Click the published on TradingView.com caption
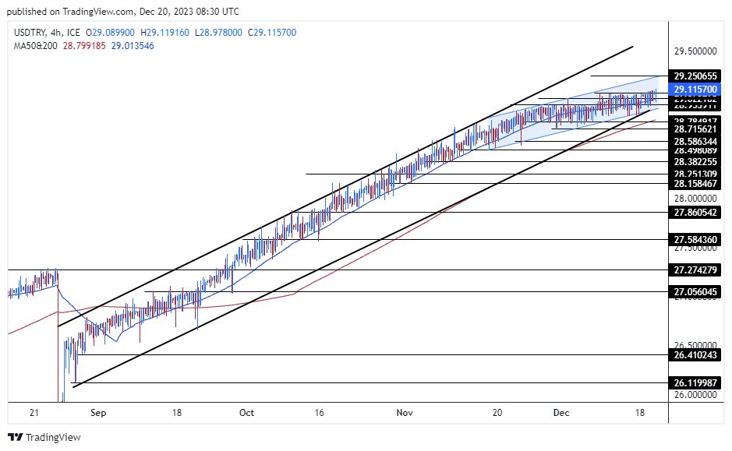Screen dimensions: 732x451 pyautogui.click(x=122, y=11)
